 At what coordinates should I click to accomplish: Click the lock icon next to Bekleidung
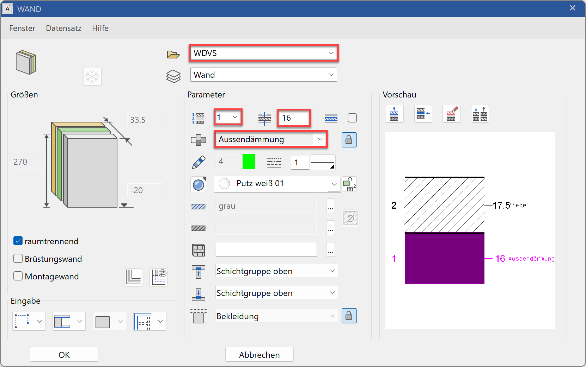pos(349,316)
